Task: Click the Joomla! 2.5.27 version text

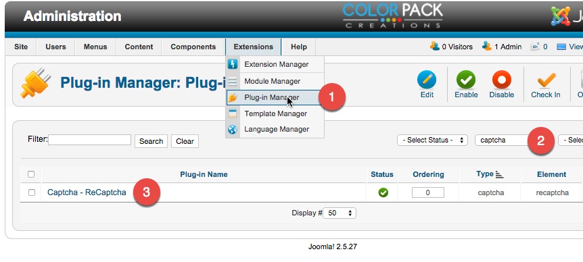Action: [332, 246]
